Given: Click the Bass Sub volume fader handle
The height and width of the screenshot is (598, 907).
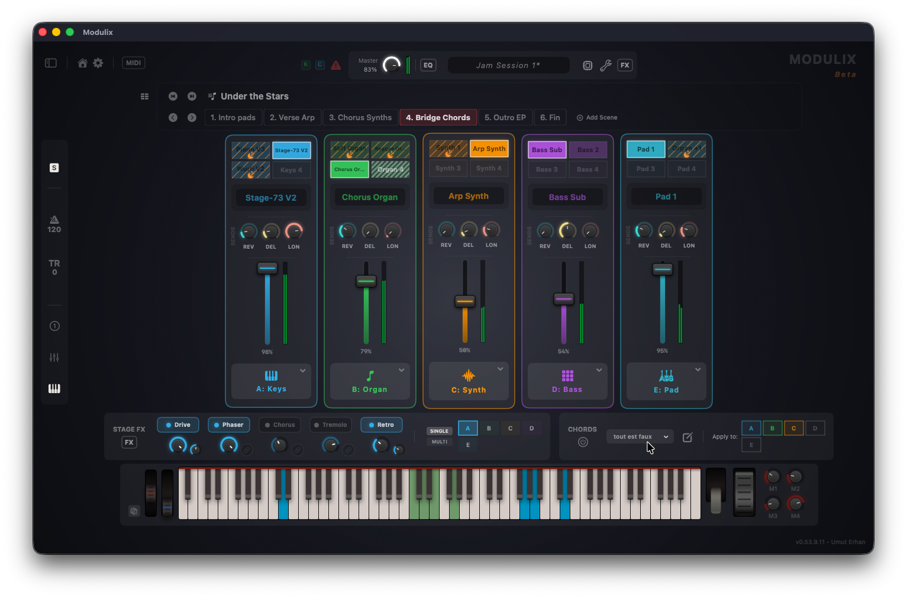Looking at the screenshot, I should tap(564, 299).
